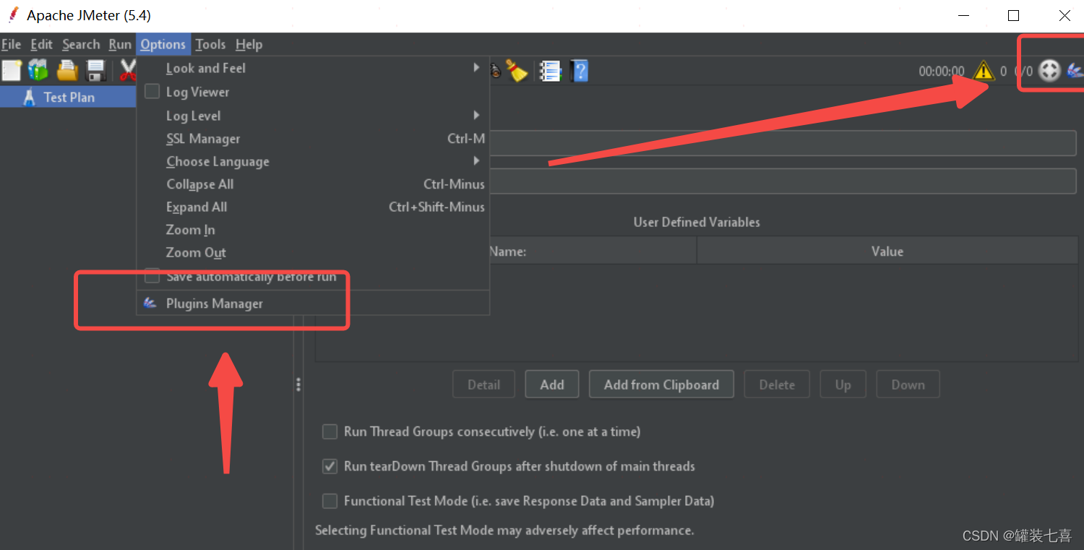Open the Run menu
Image resolution: width=1084 pixels, height=550 pixels.
pos(120,44)
